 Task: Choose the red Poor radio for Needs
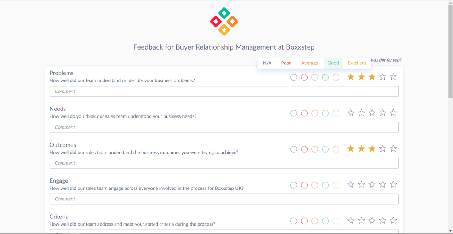304,113
